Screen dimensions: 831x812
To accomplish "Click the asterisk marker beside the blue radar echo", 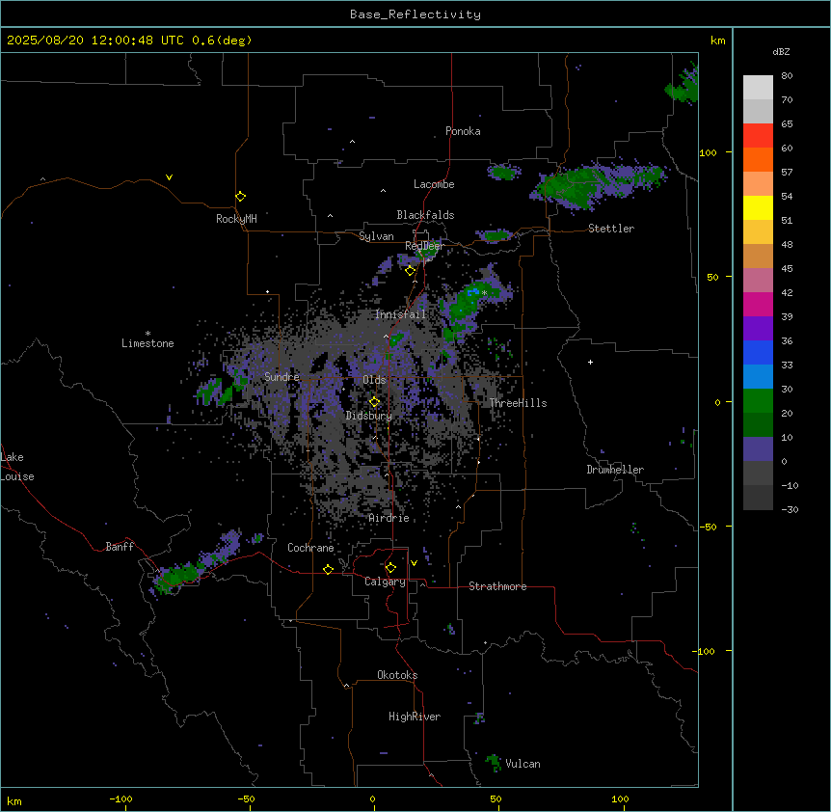I will coord(484,293).
